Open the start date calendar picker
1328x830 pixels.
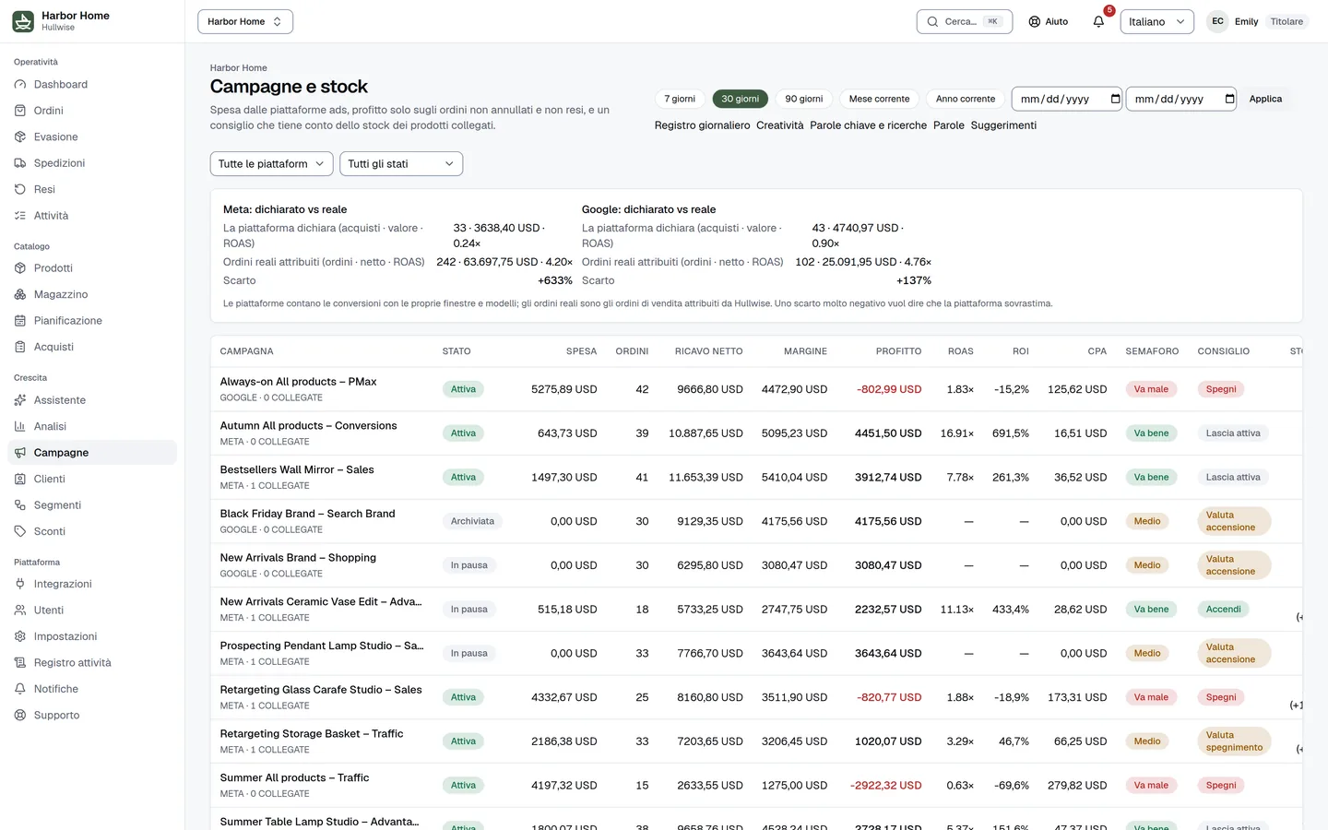[x=1115, y=99]
